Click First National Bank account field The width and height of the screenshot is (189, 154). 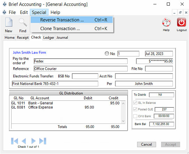55,84
